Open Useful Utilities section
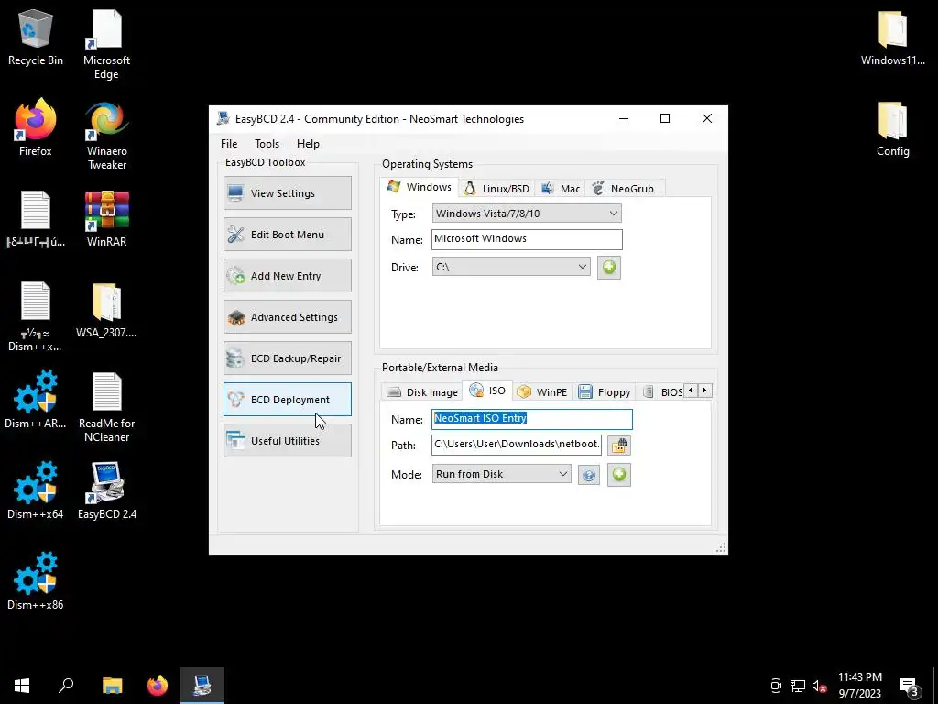This screenshot has width=938, height=704. click(287, 441)
